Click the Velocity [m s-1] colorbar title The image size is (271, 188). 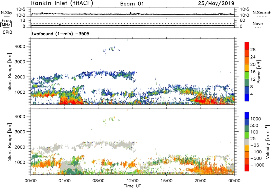tap(268, 142)
